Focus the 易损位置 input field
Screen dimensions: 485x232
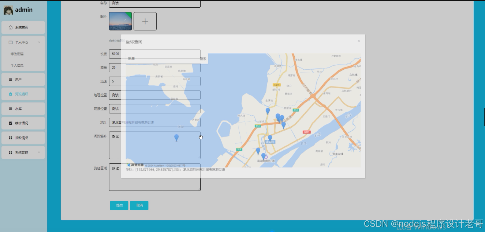tap(155, 109)
